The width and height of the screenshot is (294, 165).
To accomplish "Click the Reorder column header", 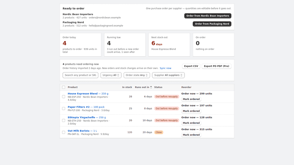I will (186, 87).
